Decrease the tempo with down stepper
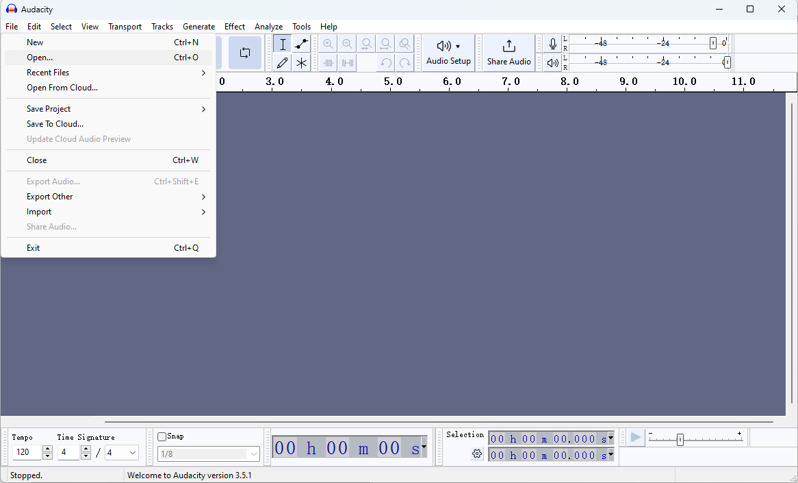Viewport: 798px width, 483px height. [x=47, y=456]
